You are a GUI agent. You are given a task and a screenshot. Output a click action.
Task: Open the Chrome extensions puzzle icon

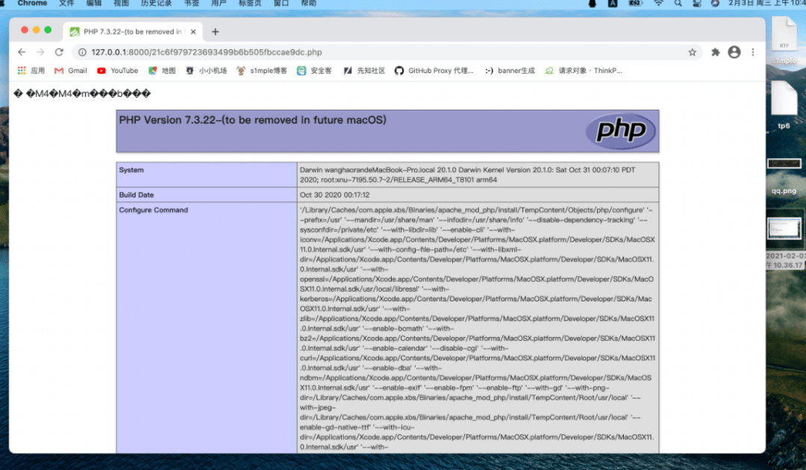pos(715,52)
